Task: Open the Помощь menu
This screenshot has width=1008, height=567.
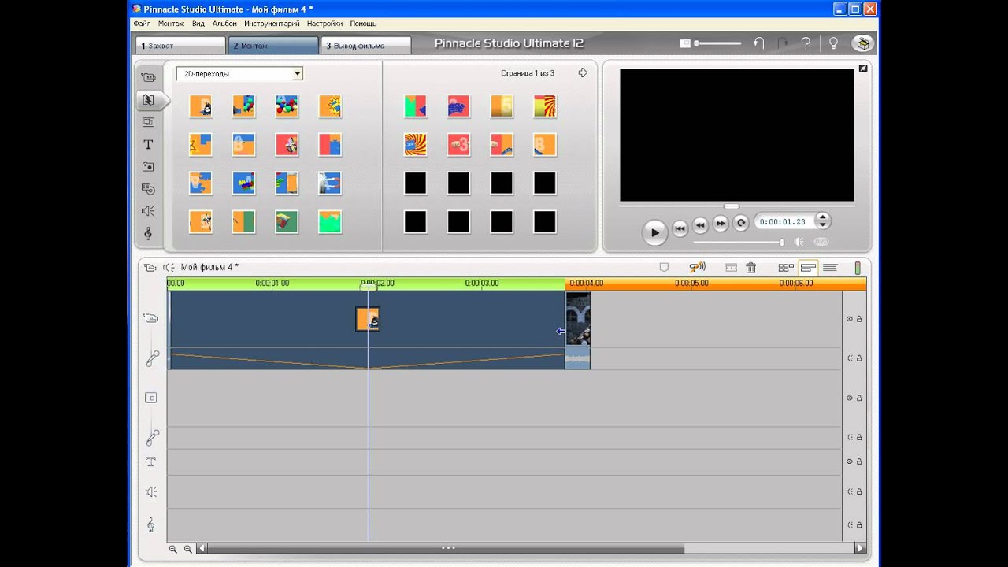Action: point(363,24)
